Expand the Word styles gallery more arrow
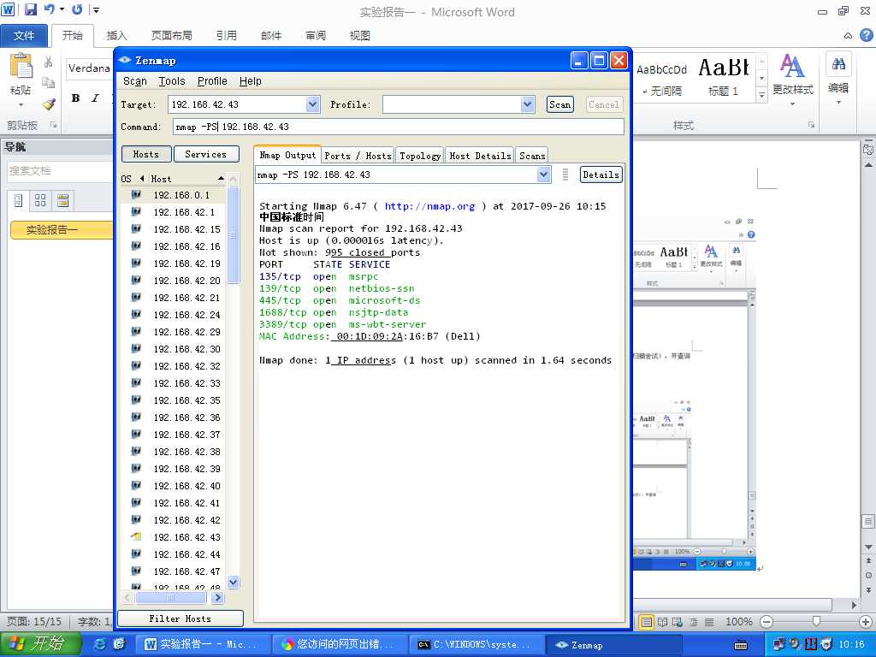 (x=761, y=96)
